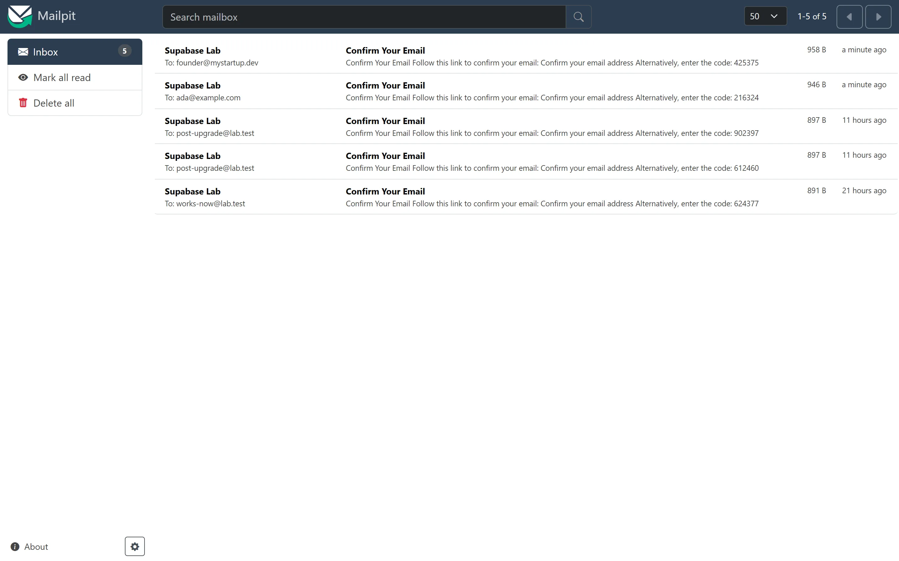Image resolution: width=899 pixels, height=561 pixels.
Task: Click message preview with code 624377
Action: [552, 204]
